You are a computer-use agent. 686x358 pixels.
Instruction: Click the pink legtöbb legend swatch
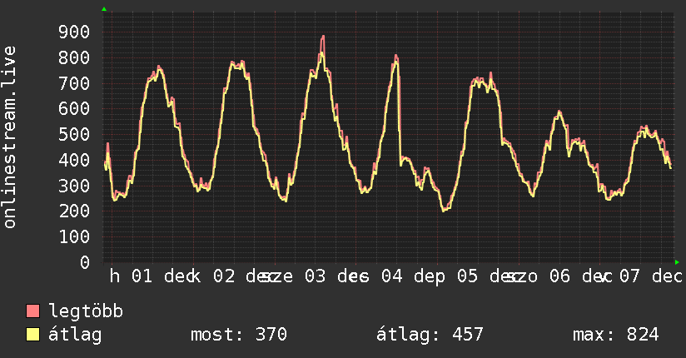tap(32, 311)
